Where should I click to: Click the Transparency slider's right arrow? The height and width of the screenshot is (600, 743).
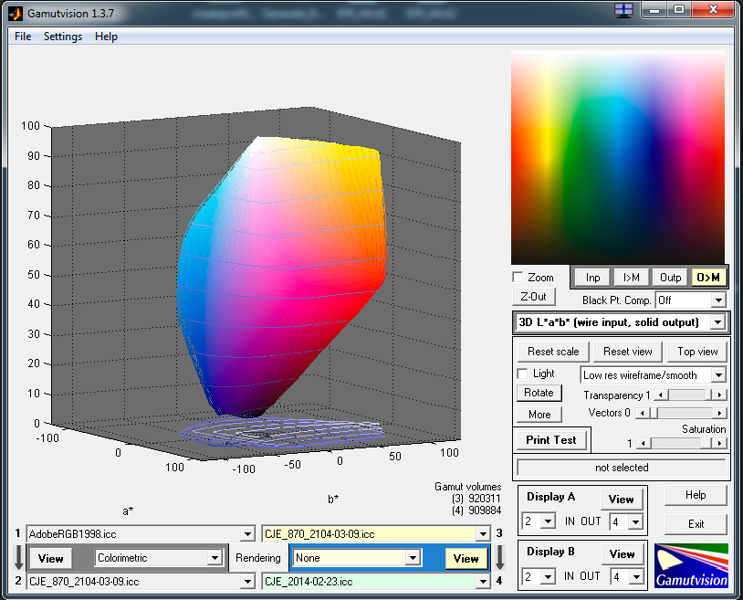[719, 395]
